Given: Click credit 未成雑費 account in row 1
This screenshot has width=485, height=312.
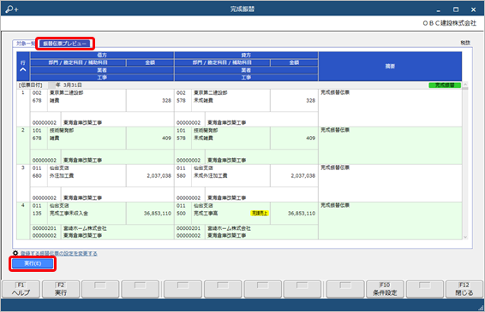Looking at the screenshot, I should click(203, 100).
